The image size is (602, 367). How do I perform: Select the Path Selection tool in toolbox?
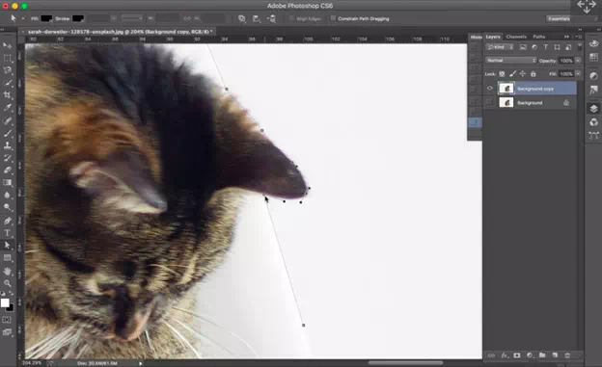[x=8, y=246]
